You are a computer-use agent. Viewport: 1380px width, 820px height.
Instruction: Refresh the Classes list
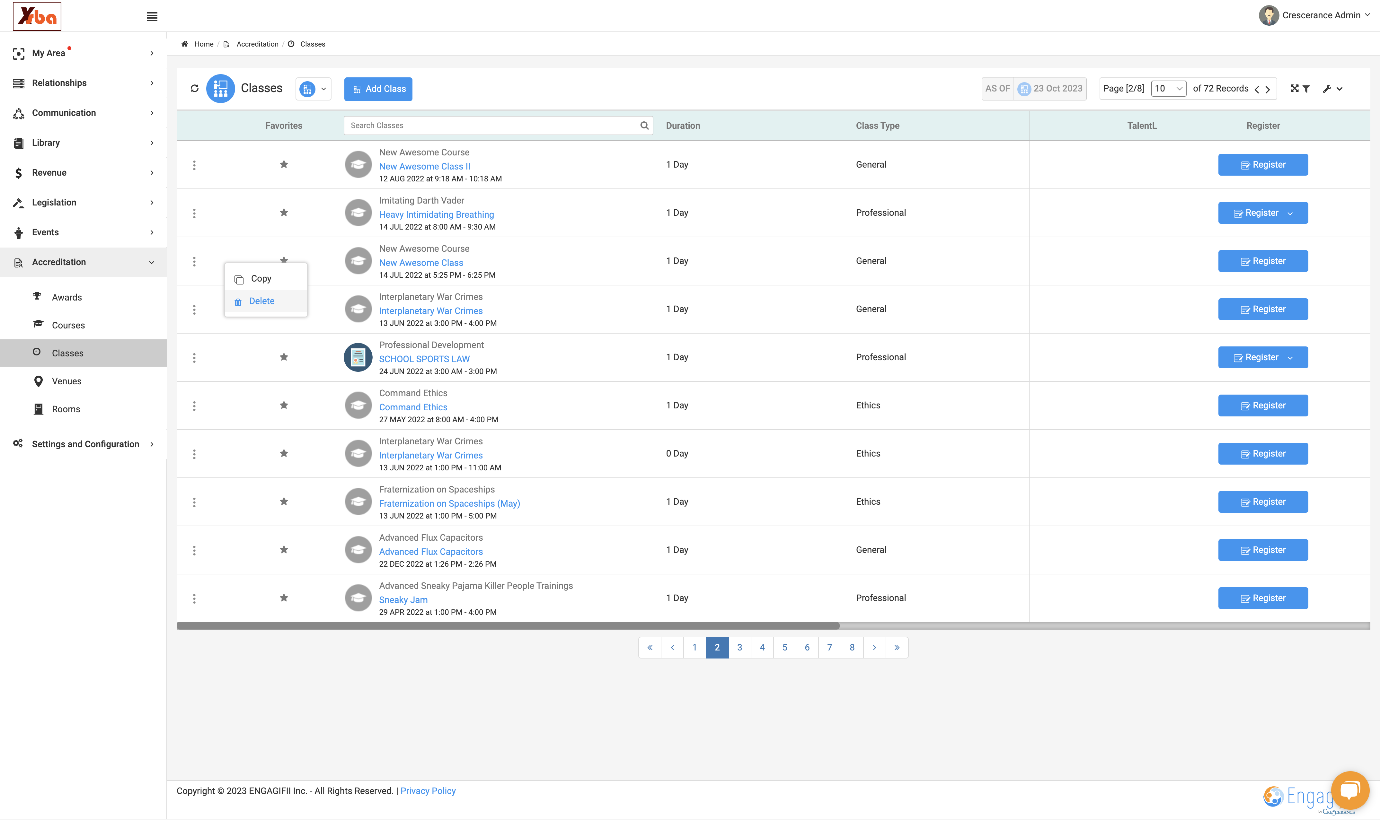click(195, 88)
